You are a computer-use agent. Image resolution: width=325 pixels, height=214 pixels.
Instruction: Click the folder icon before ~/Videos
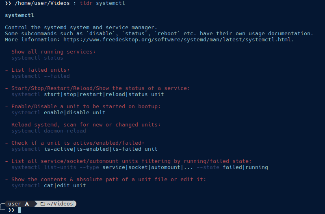[43, 204]
